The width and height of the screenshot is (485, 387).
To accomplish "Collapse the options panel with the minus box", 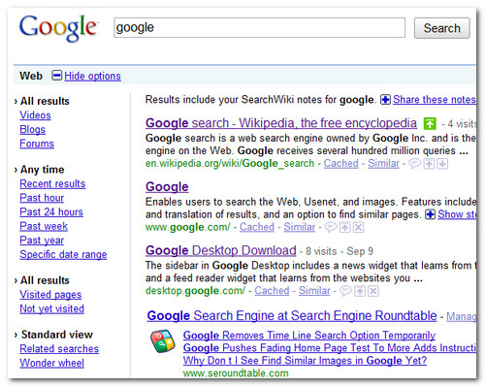I will (x=56, y=76).
